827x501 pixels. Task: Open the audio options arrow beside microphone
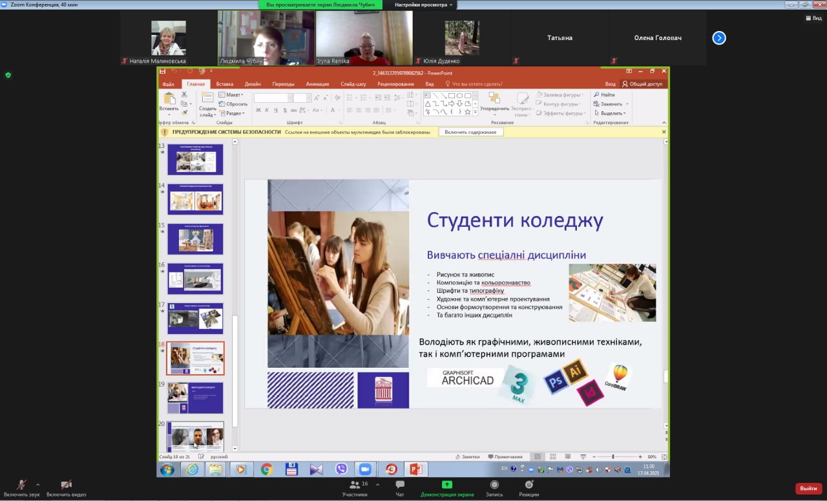point(37,484)
